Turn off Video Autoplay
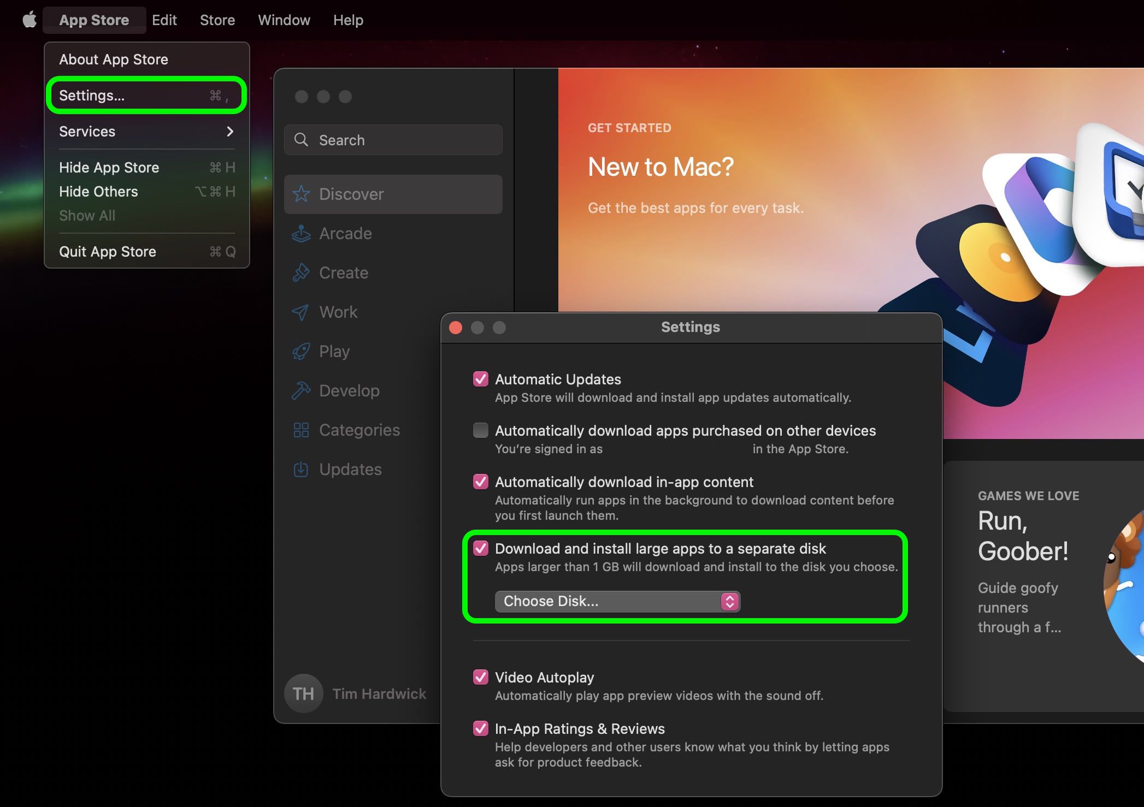This screenshot has height=807, width=1144. tap(481, 677)
